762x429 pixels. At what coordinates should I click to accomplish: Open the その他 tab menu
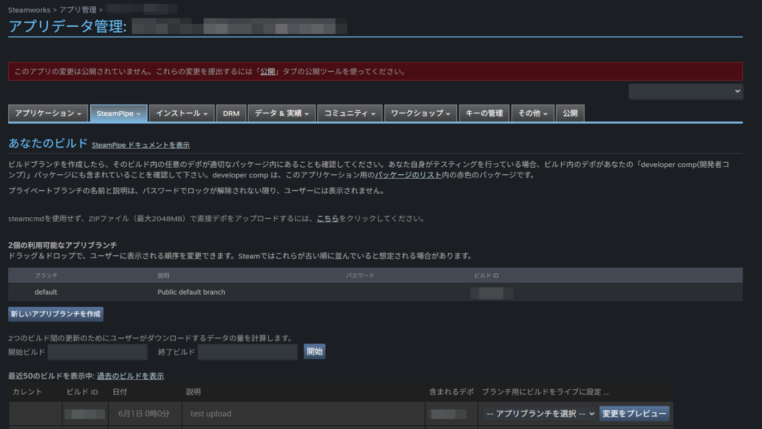(x=533, y=113)
